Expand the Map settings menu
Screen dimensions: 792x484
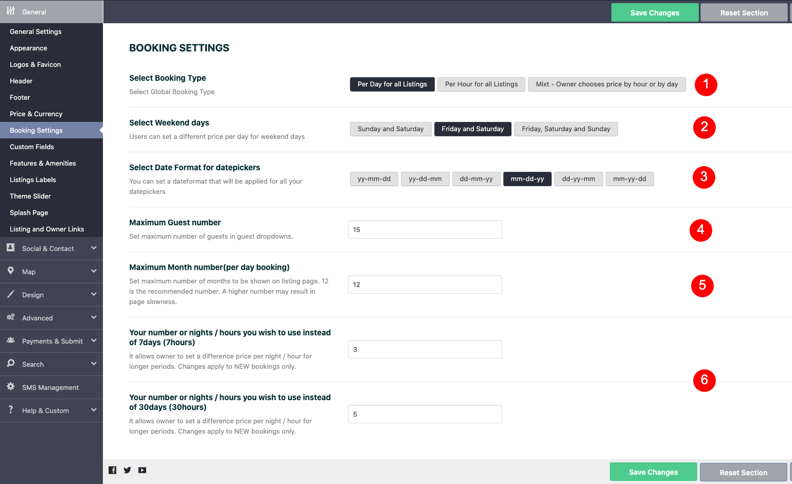[94, 272]
